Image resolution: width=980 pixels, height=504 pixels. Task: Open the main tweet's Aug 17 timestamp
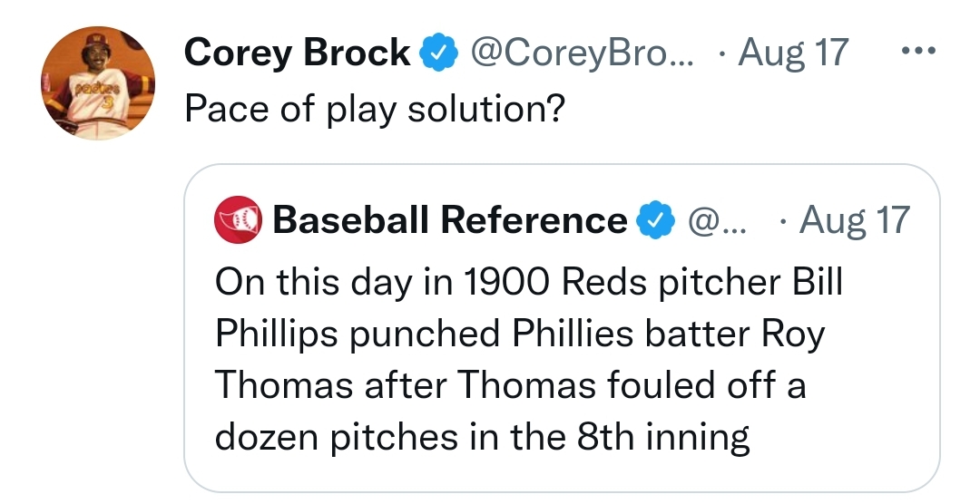(792, 53)
